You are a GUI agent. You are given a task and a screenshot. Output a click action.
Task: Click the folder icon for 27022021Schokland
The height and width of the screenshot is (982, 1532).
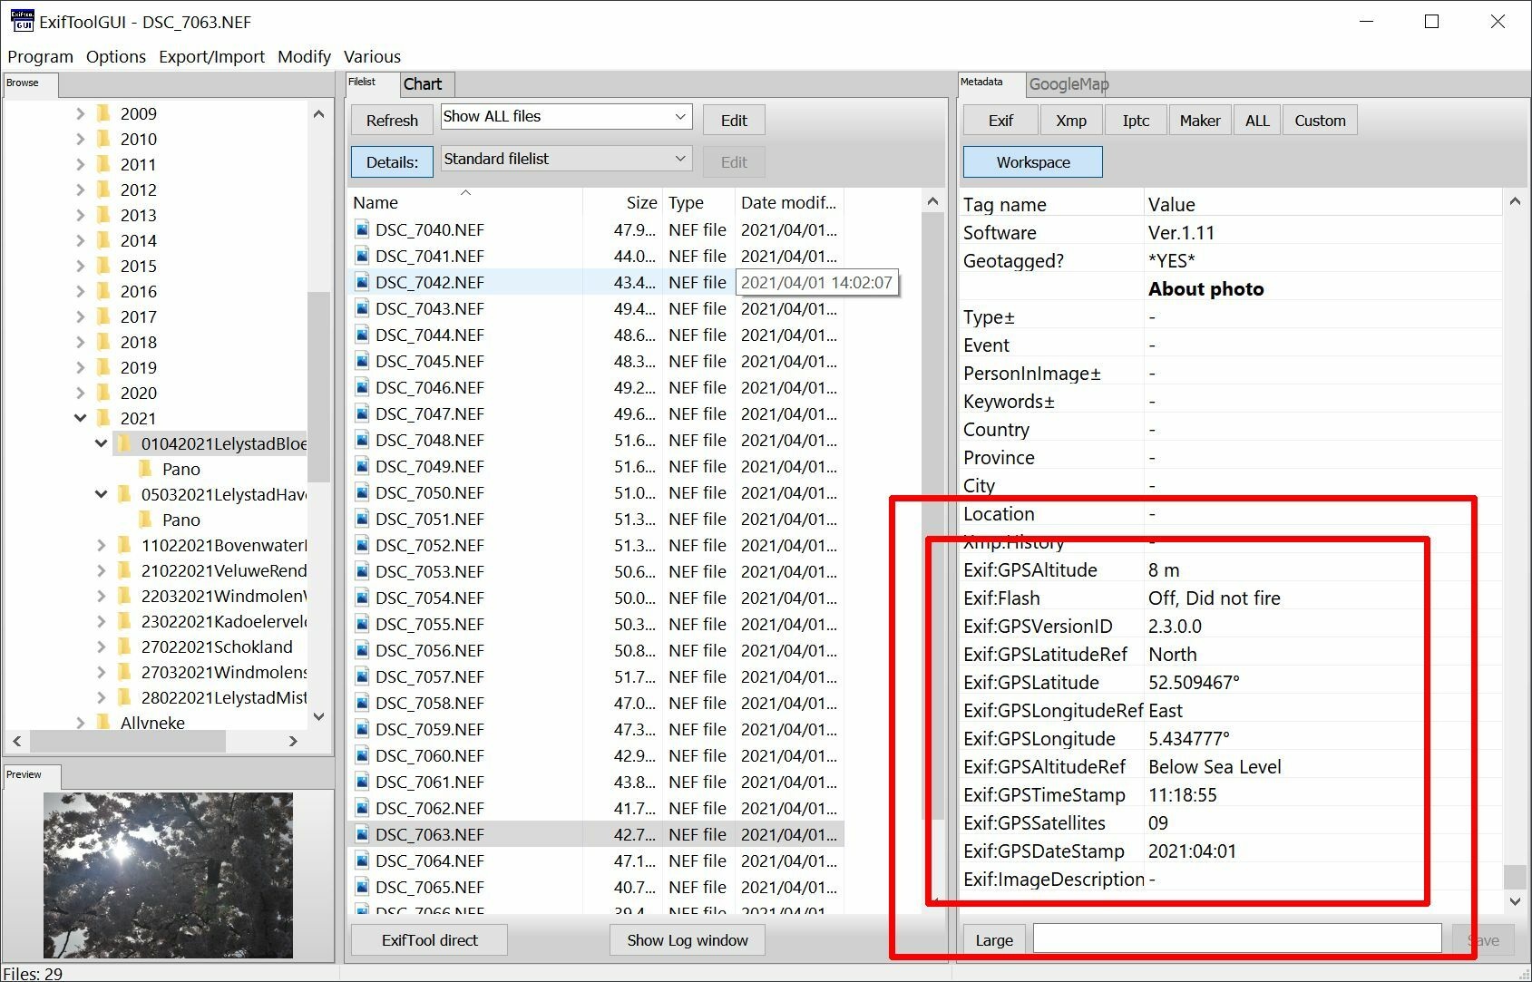[125, 647]
